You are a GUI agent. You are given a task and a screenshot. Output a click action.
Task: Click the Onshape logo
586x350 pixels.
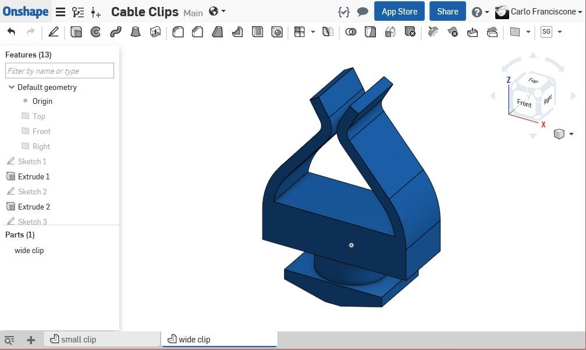[26, 11]
